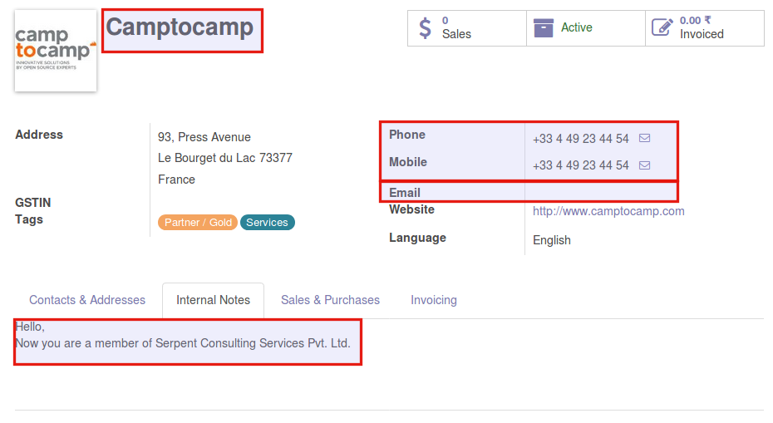Screen dimensions: 773x423
Task: Click the archive box Active icon
Action: pos(544,28)
